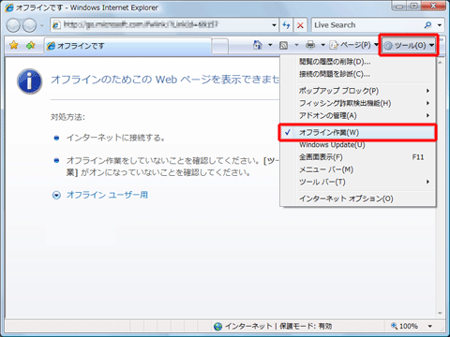Click the vertical scrollbar down arrow

pos(440,313)
